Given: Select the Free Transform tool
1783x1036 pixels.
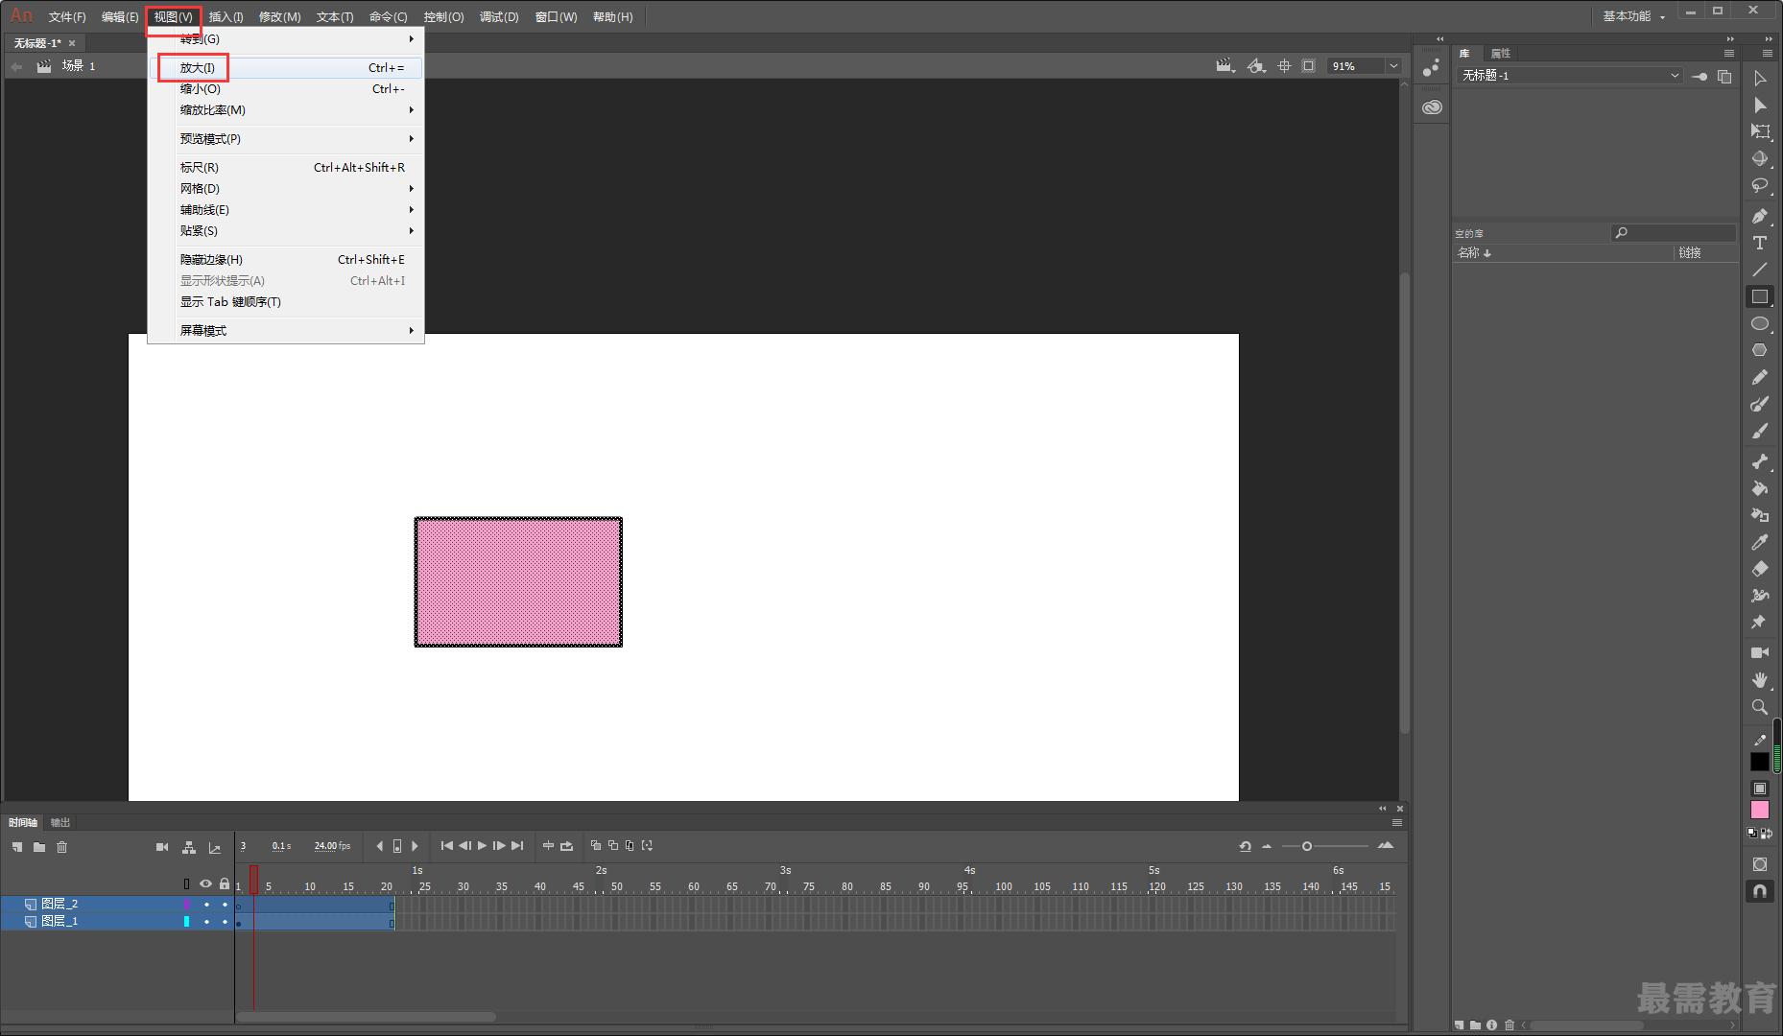Looking at the screenshot, I should click(x=1759, y=132).
